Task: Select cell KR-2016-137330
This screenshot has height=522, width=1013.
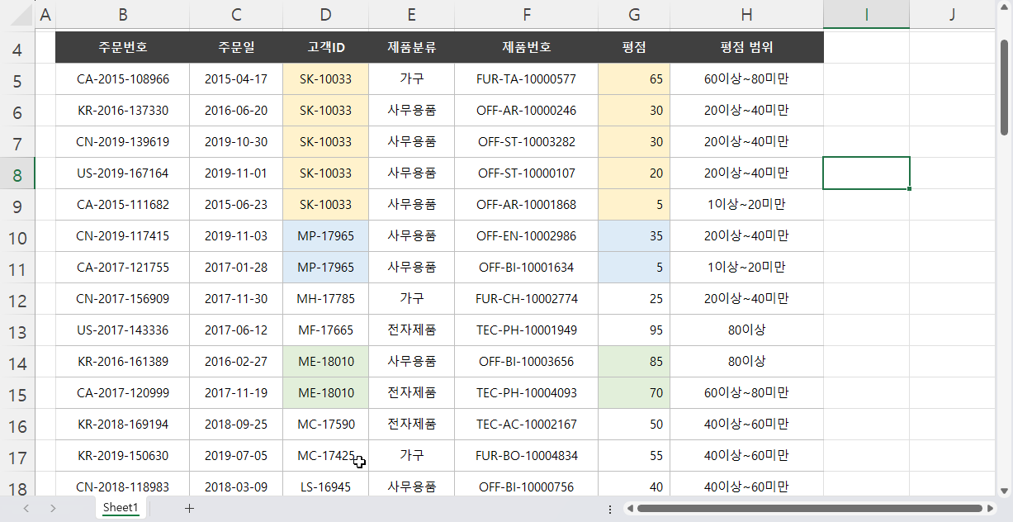Action: (x=122, y=111)
